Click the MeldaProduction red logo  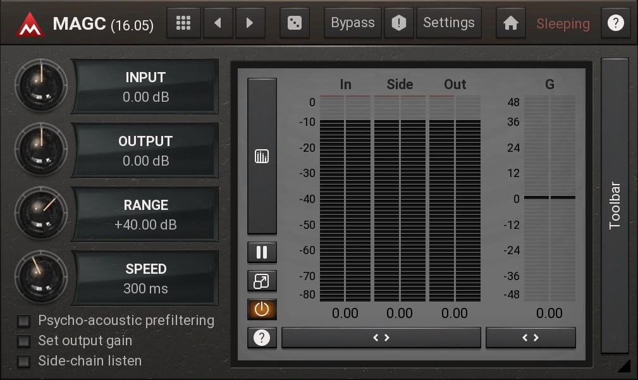[30, 24]
